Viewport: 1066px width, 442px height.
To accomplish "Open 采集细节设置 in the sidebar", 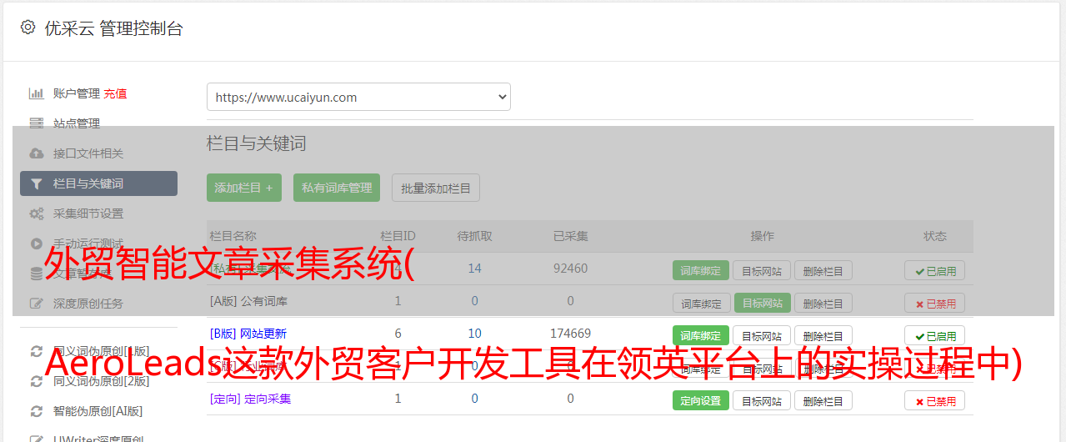I will (x=88, y=213).
